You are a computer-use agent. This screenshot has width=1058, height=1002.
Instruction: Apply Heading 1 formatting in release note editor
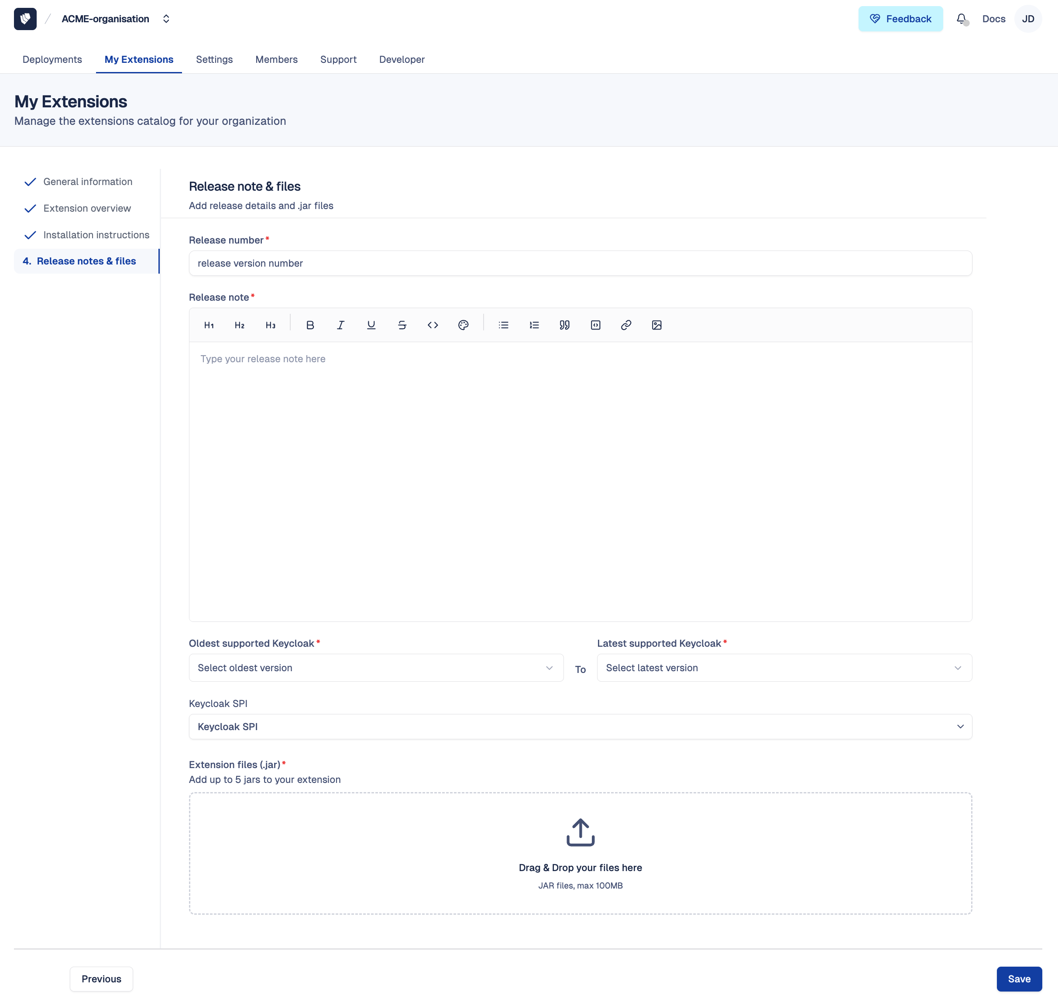point(209,325)
